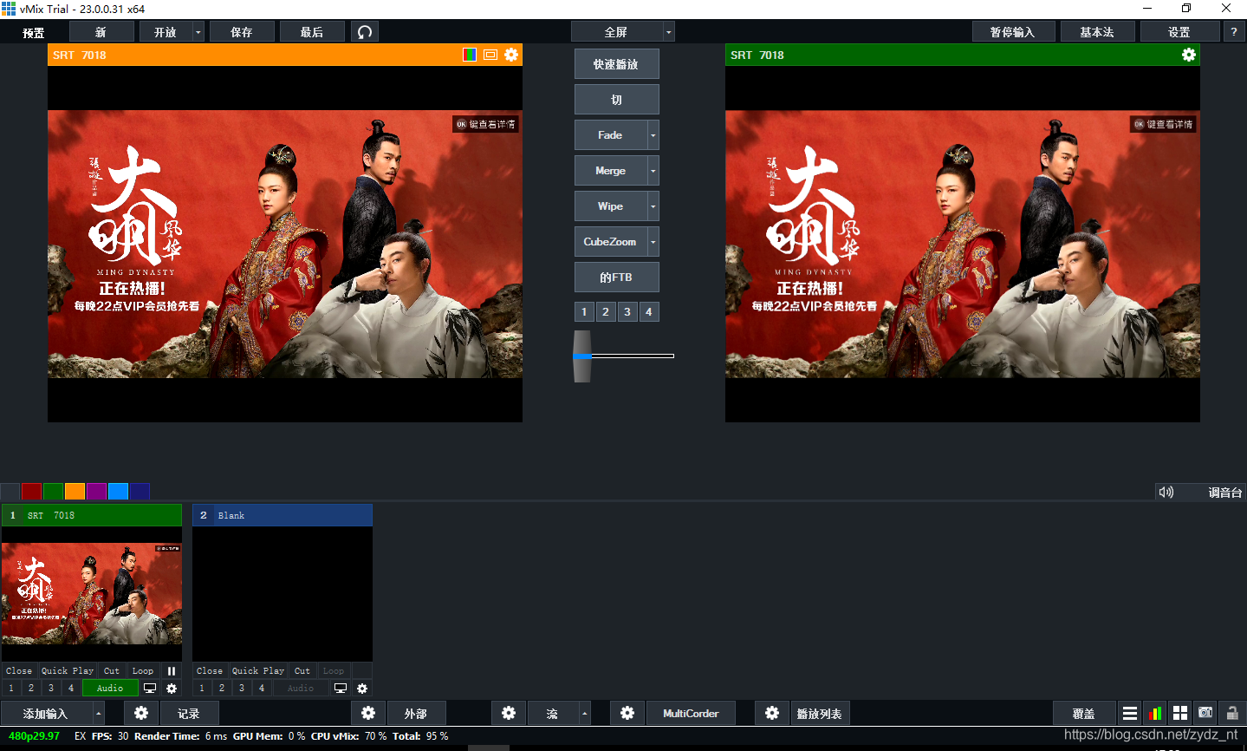Click the list view hamburger icon
This screenshot has height=751, width=1247.
tap(1130, 713)
